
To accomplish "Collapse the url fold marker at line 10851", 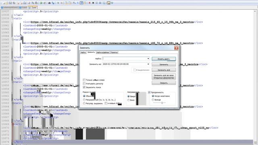I will pyautogui.click(x=13, y=61).
